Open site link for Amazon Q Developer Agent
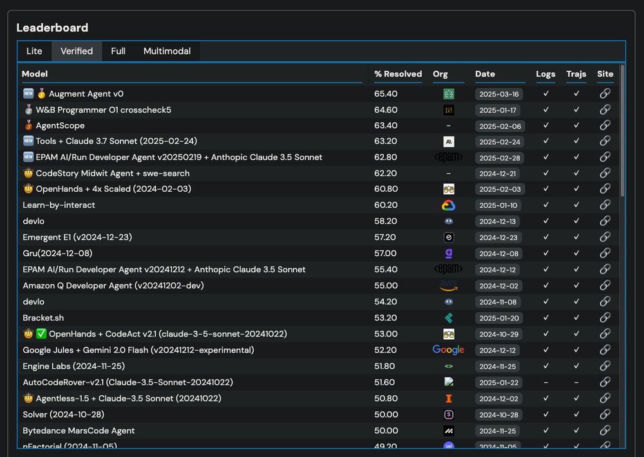Viewport: 644px width, 457px height. (605, 285)
